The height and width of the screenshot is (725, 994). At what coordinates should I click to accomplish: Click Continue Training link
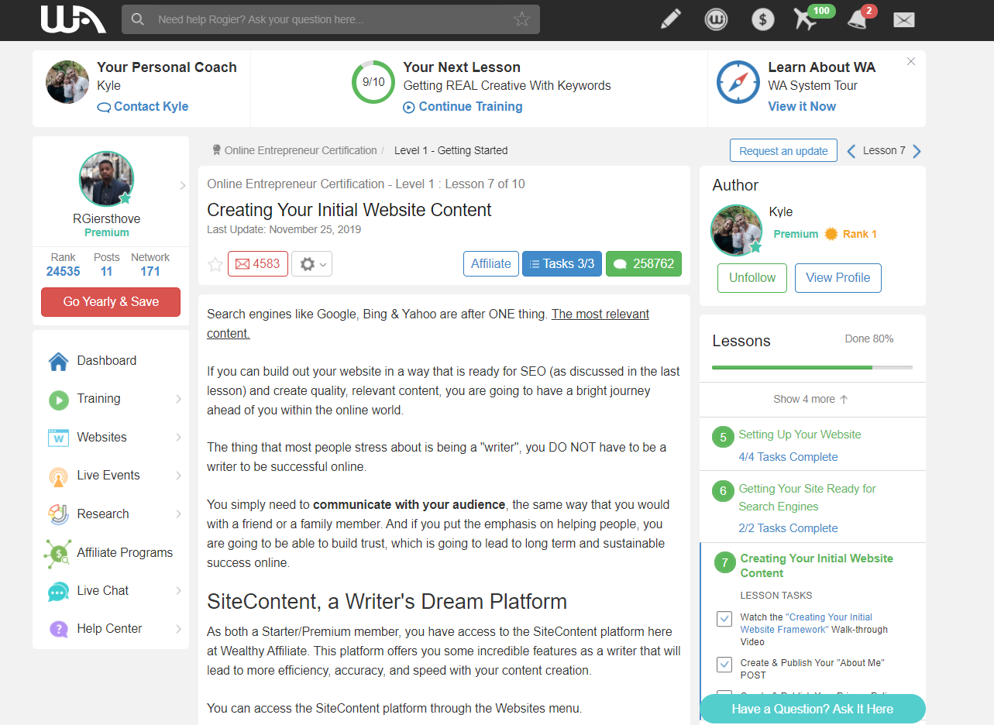463,107
